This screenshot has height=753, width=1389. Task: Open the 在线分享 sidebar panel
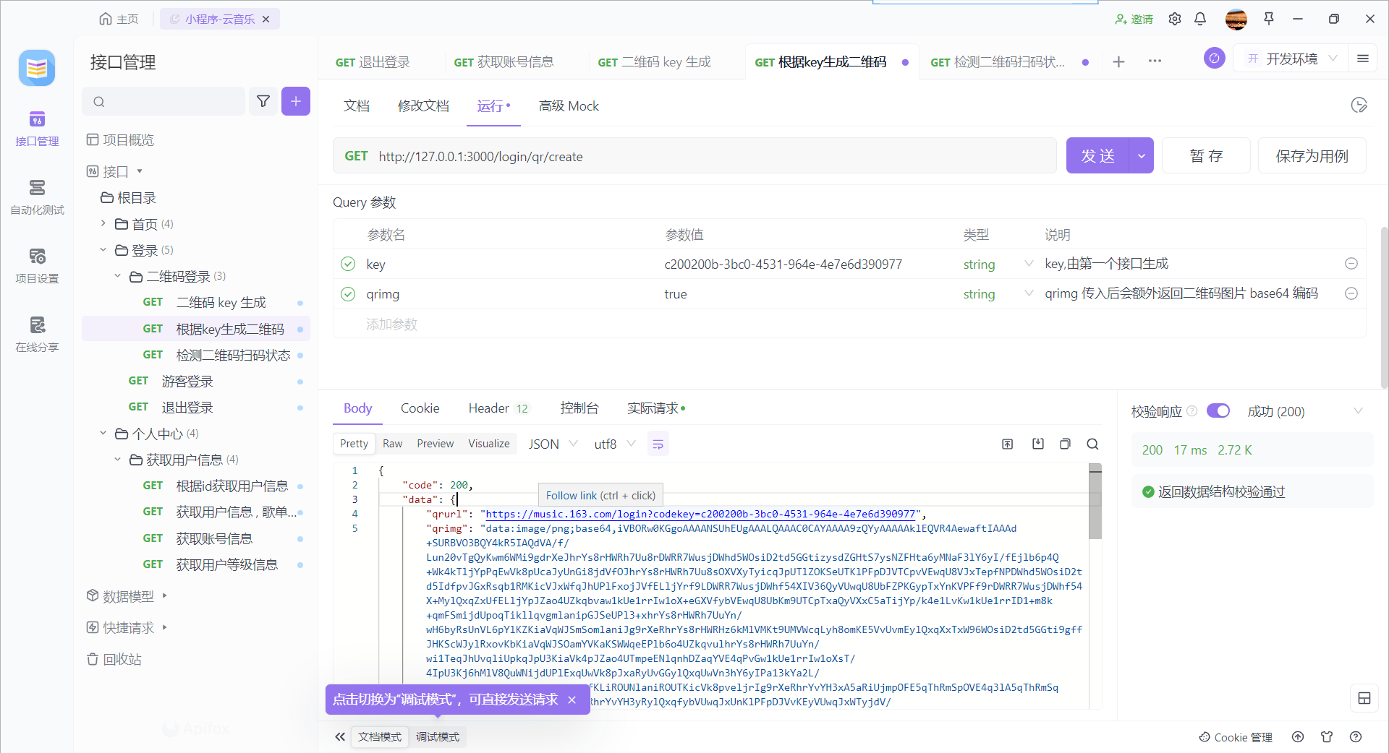(37, 334)
